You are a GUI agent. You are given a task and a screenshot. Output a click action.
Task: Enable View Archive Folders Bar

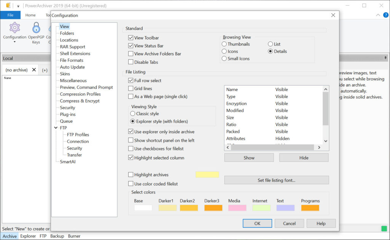click(131, 54)
